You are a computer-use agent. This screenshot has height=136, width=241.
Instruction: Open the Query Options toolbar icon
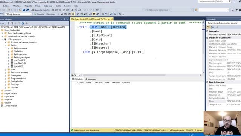click(69, 14)
